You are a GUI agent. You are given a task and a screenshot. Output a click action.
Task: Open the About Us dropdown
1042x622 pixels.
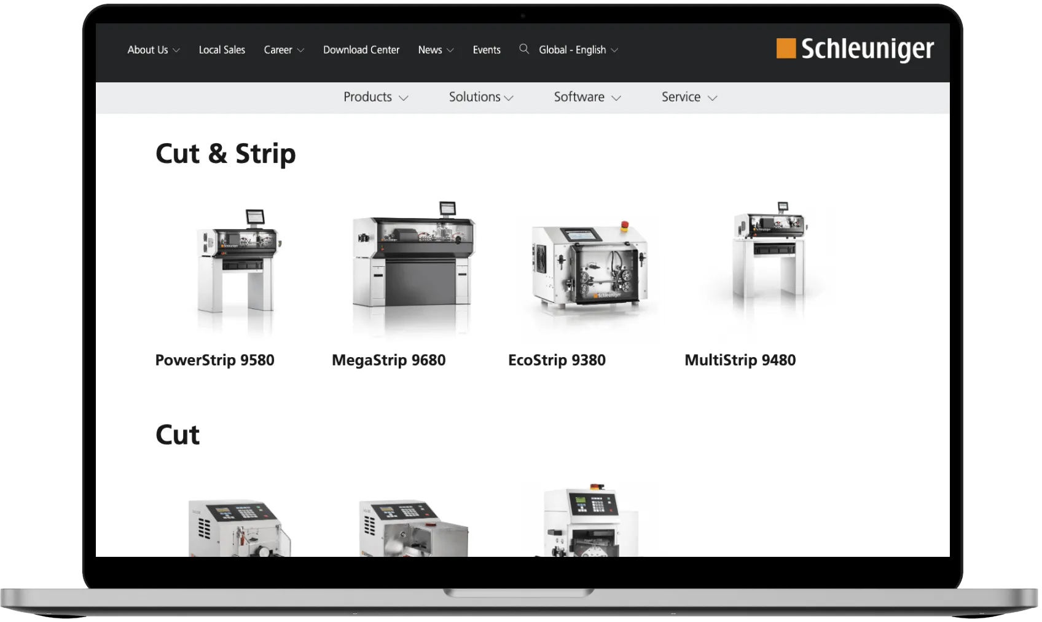click(152, 50)
